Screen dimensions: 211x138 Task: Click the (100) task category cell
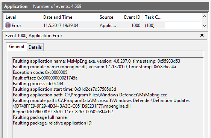coord(150,25)
